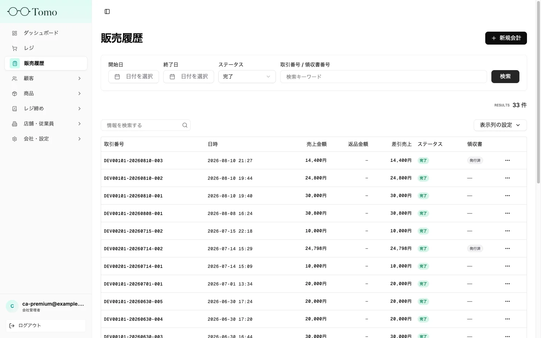Click the 顧客 people icon
Image resolution: width=541 pixels, height=338 pixels.
[x=15, y=78]
